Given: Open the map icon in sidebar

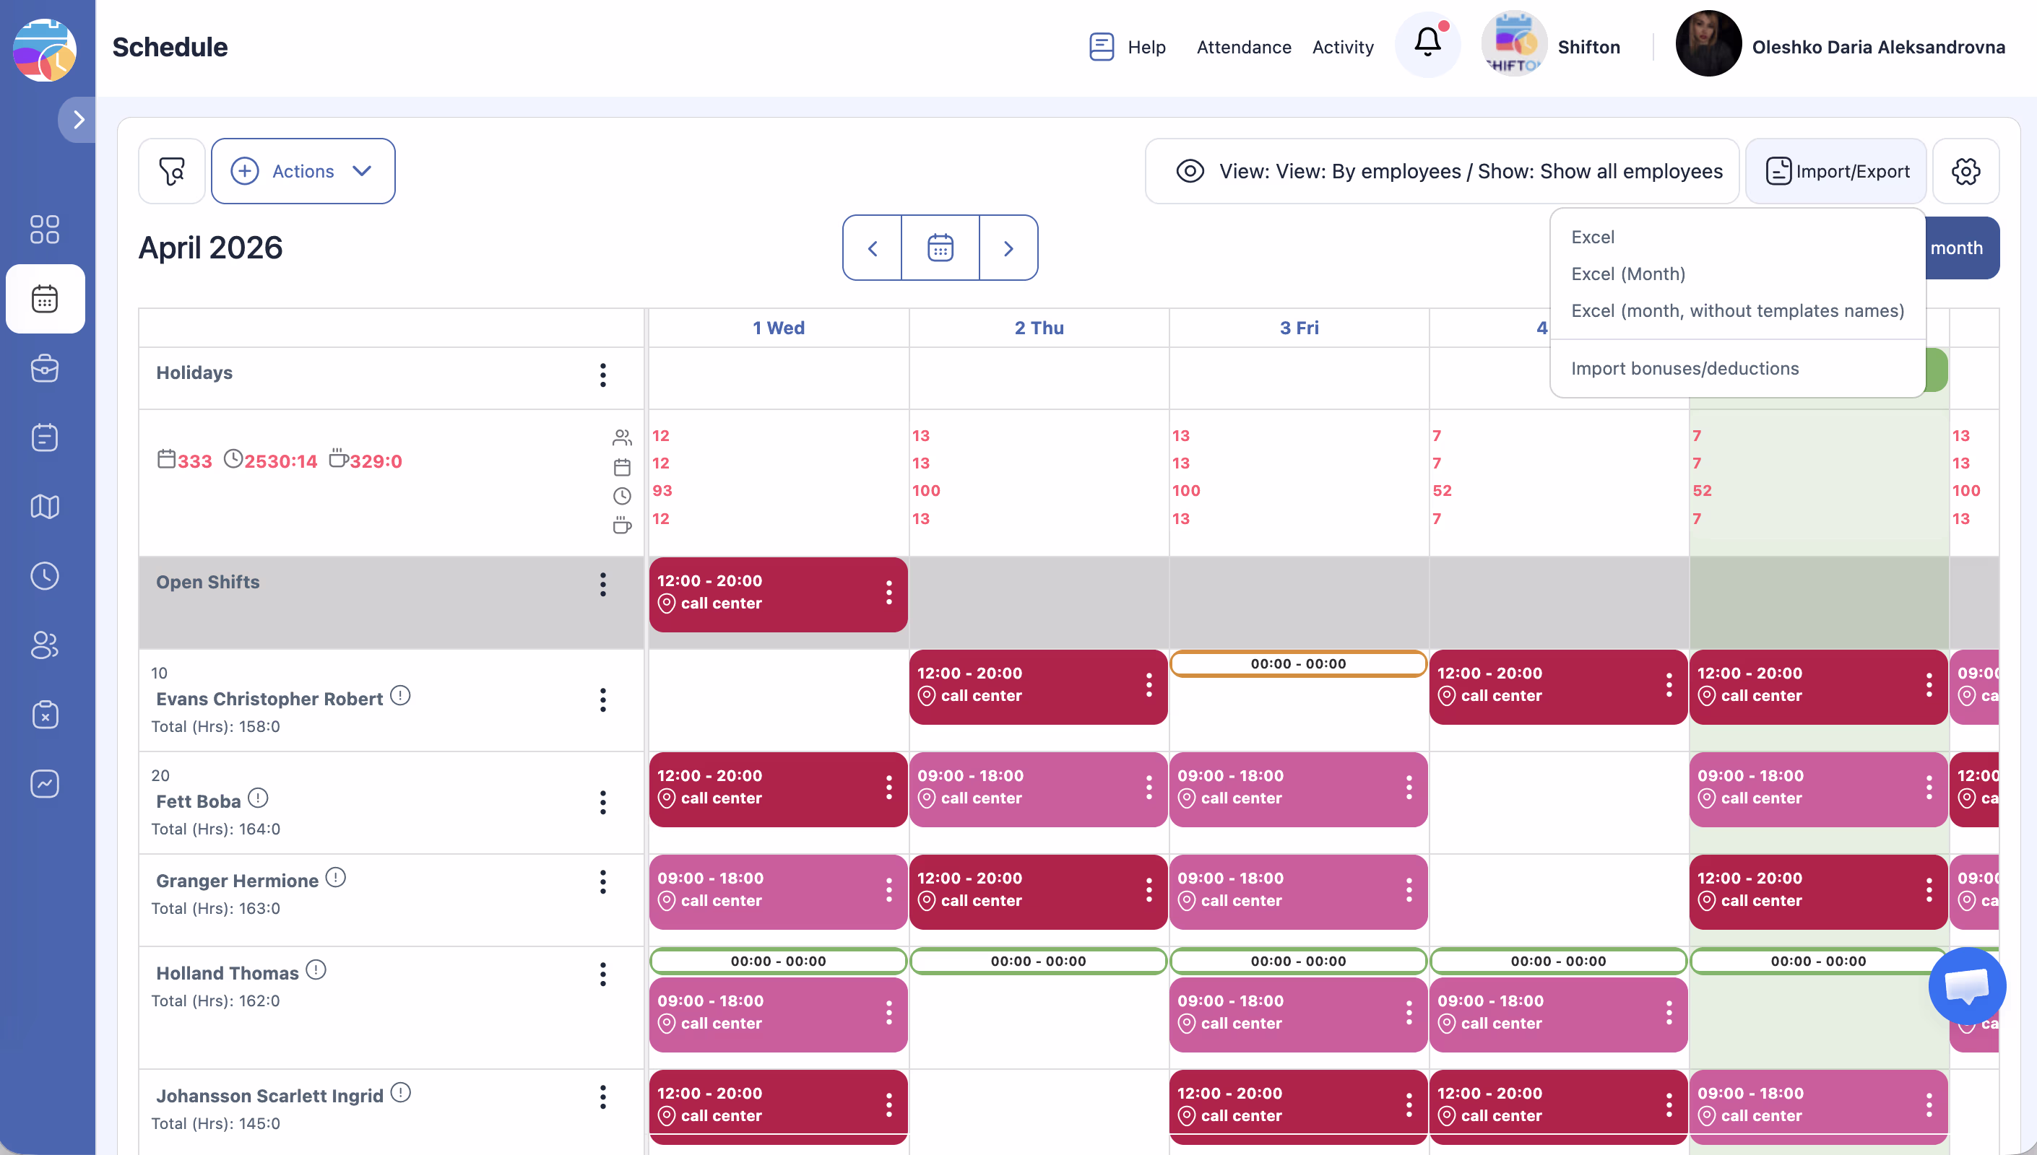Looking at the screenshot, I should coord(45,506).
